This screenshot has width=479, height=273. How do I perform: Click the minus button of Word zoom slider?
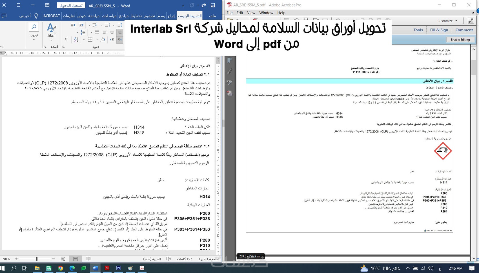point(54,259)
